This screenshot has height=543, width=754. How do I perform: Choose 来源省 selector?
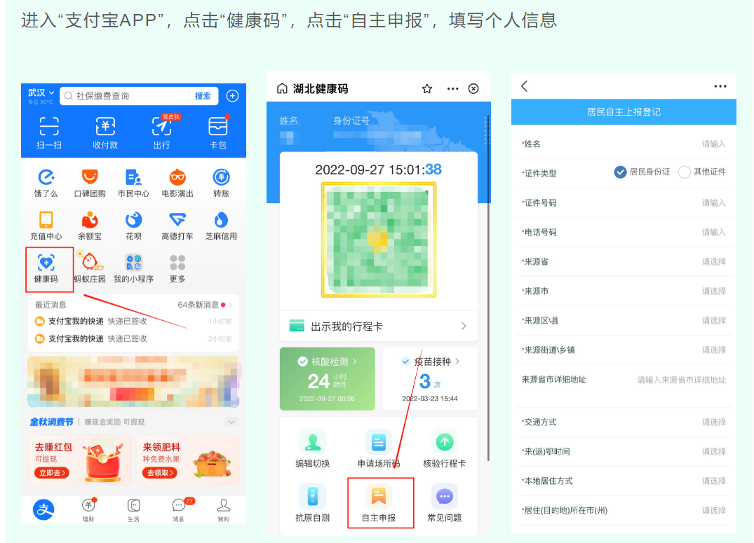click(624, 262)
